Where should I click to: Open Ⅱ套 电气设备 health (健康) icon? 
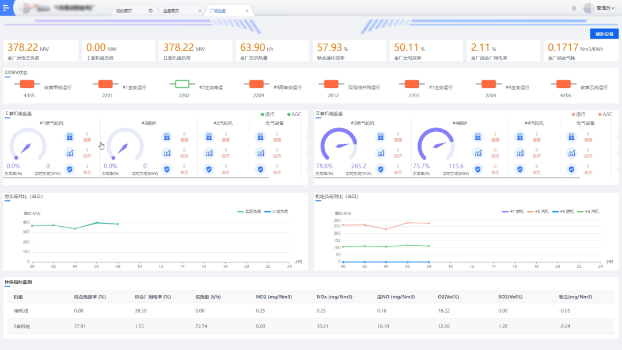[x=572, y=137]
